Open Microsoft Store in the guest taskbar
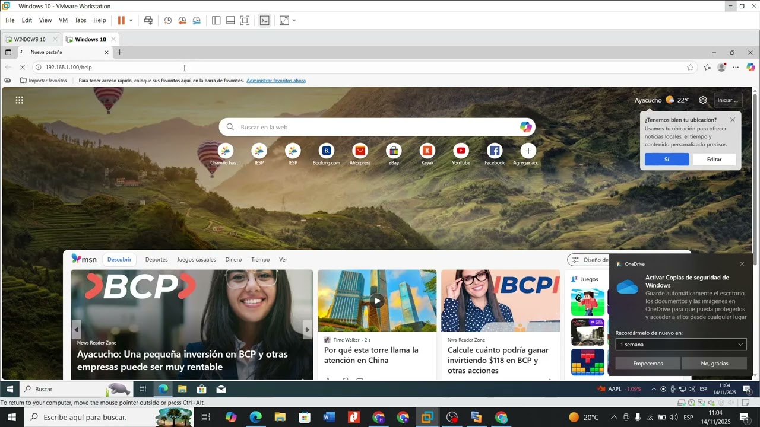 pos(201,389)
